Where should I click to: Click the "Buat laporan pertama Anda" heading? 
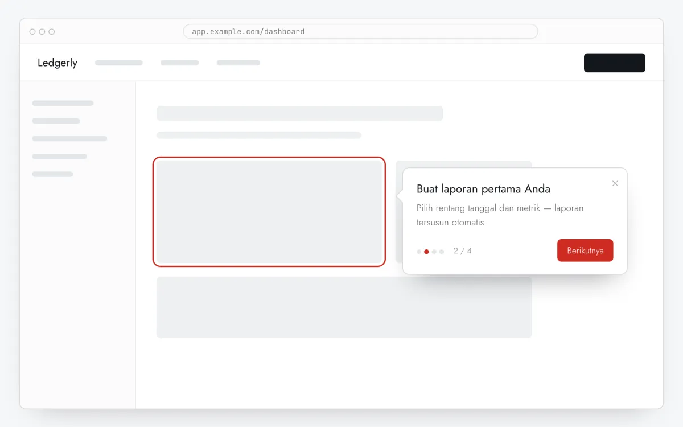(483, 189)
